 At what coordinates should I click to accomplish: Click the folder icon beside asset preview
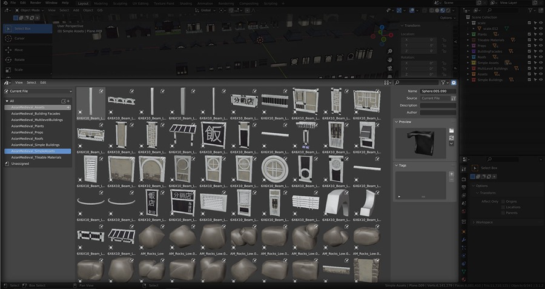(451, 131)
